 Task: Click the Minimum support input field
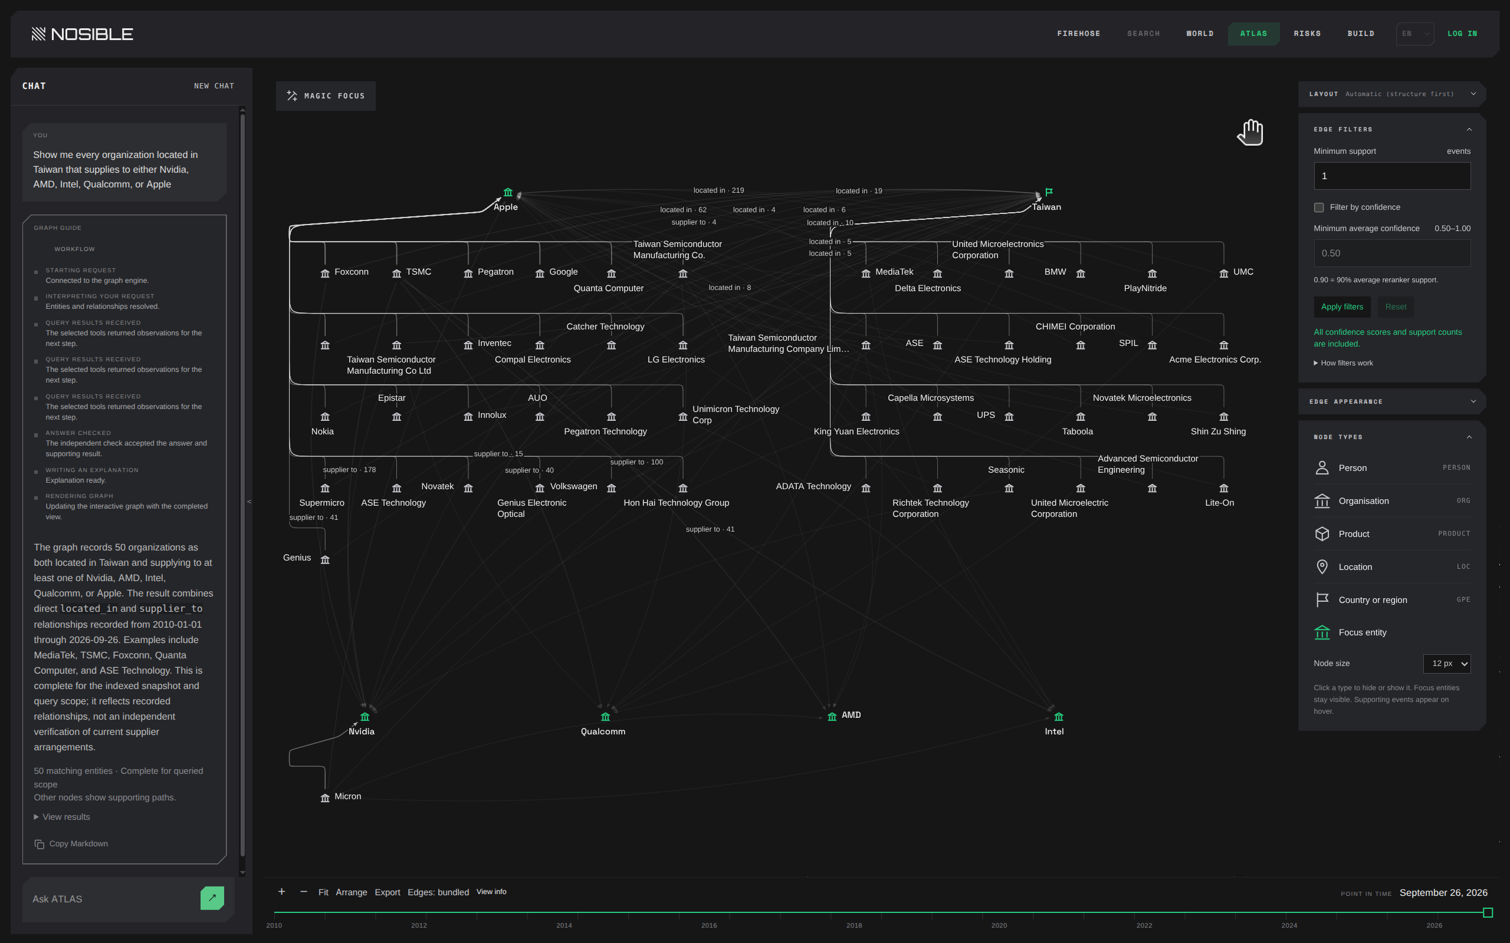click(x=1392, y=176)
